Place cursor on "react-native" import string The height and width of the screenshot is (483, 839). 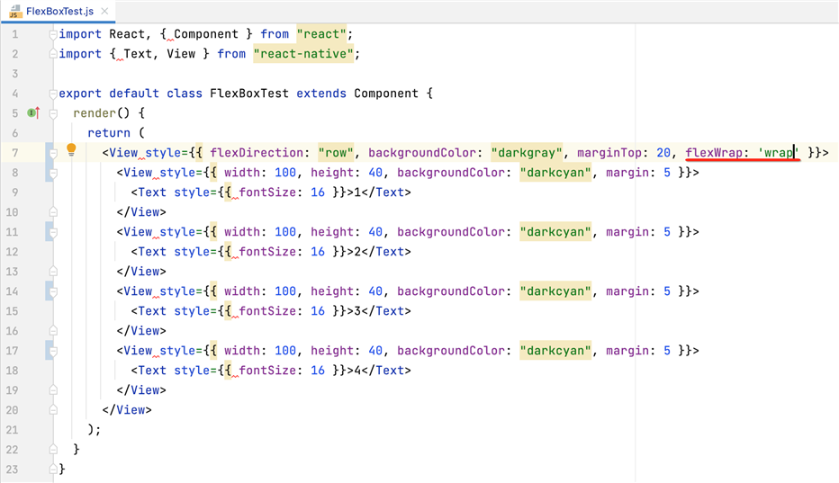306,54
